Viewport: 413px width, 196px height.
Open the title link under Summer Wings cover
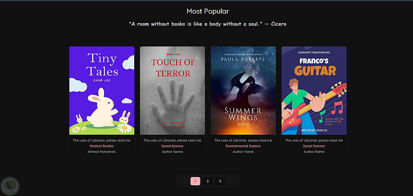click(x=243, y=140)
